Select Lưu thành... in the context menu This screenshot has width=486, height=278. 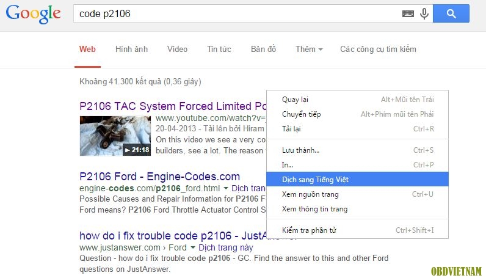(357, 150)
